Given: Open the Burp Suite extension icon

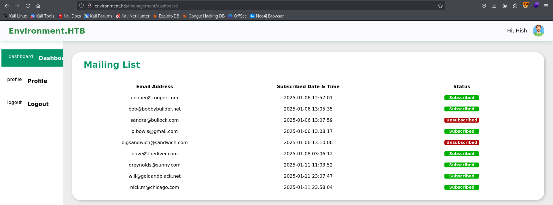Looking at the screenshot, I should 525,5.
